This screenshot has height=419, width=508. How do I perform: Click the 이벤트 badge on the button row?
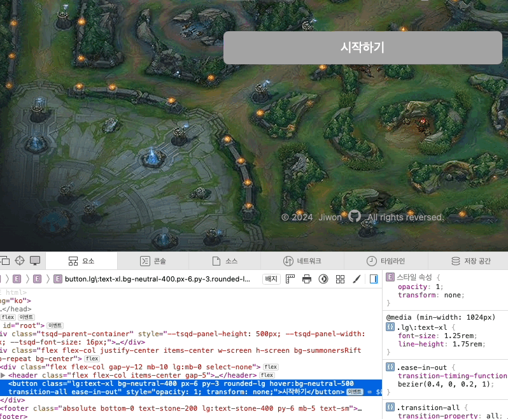coord(355,392)
